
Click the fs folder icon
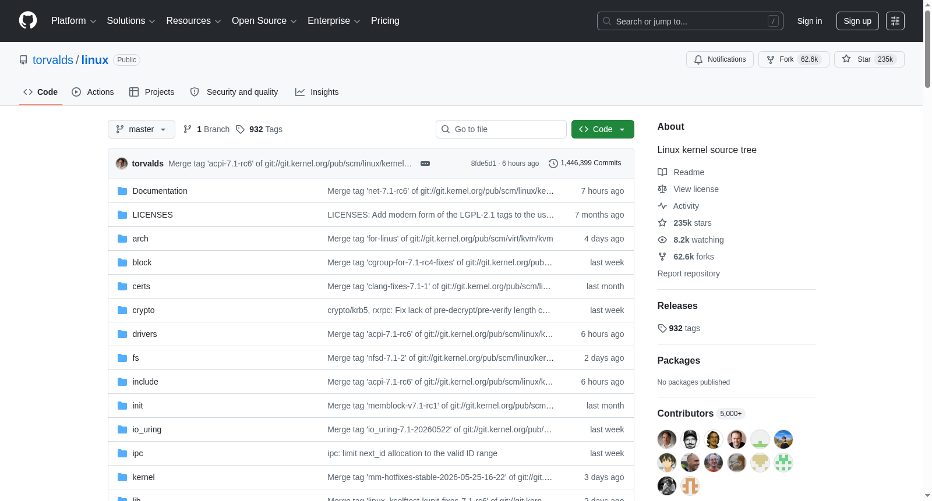(122, 358)
